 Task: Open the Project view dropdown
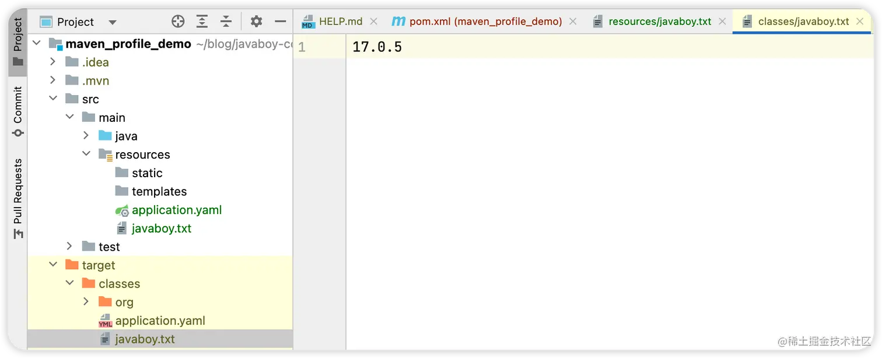[x=113, y=22]
